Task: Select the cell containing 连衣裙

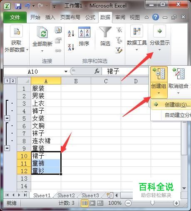Action: (x=46, y=141)
